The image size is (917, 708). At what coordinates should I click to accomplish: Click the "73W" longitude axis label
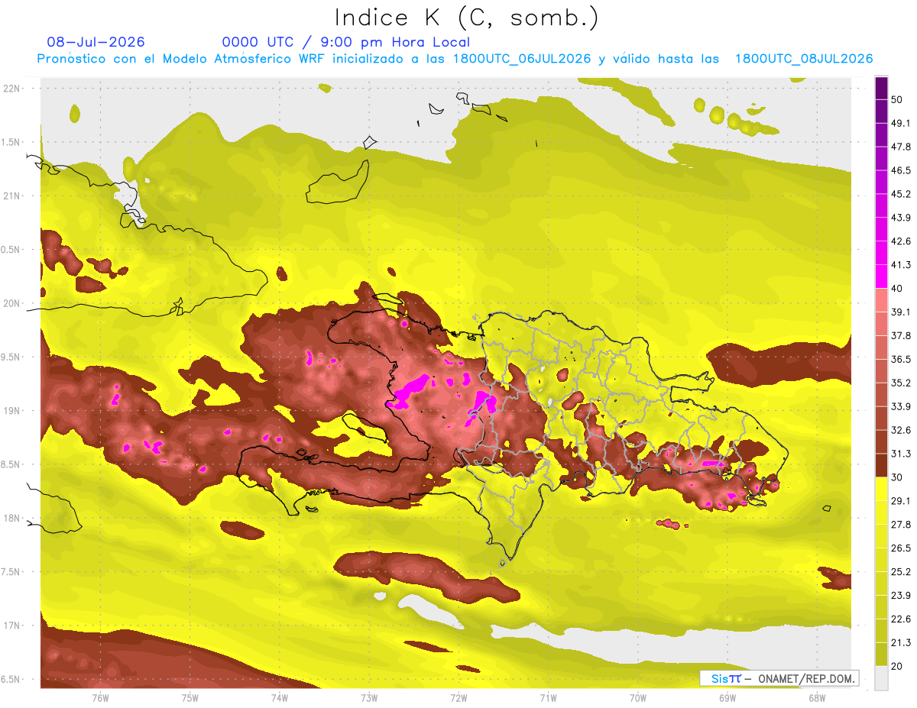tap(369, 698)
